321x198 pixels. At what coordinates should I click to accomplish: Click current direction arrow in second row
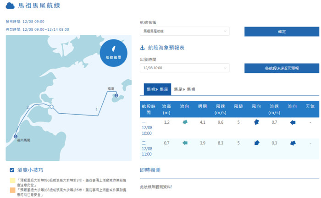(292, 143)
